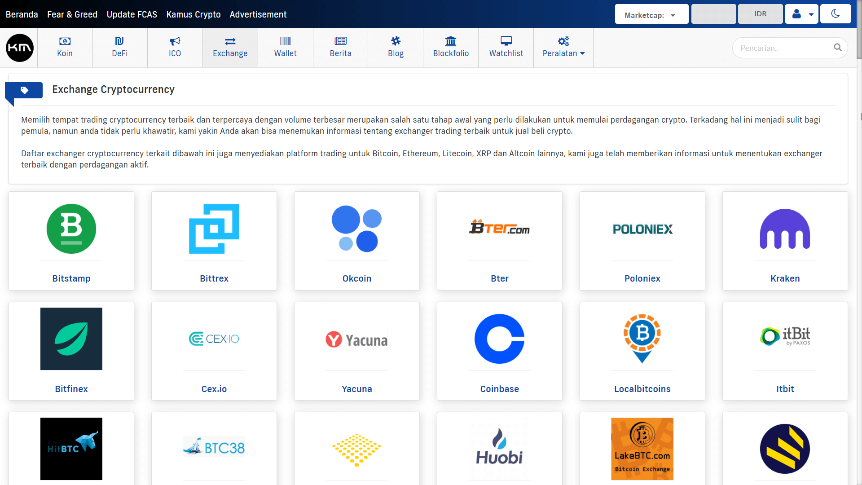Screen dimensions: 862x485
Task: Go to Beranda menu item
Action: pyautogui.click(x=22, y=14)
